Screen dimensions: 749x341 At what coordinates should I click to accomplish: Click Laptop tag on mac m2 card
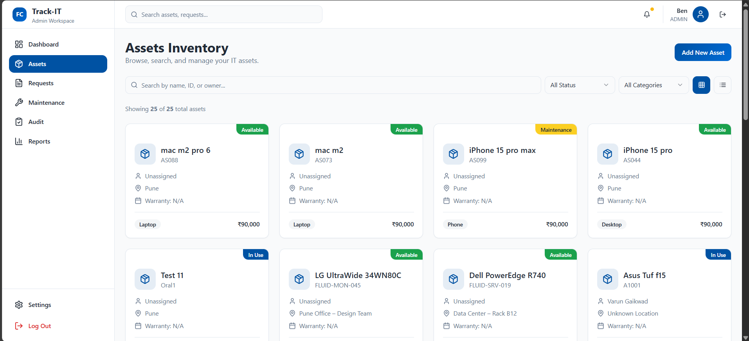[x=302, y=224]
